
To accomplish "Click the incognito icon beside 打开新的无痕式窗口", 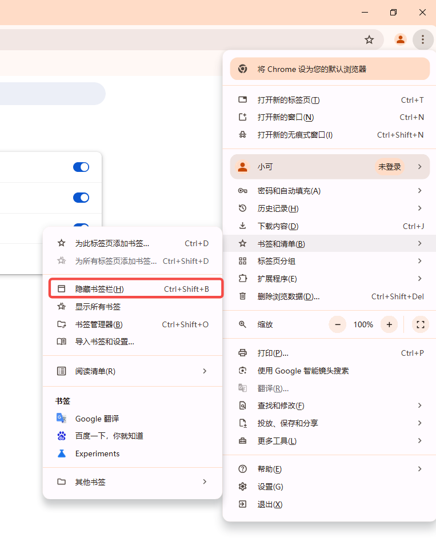I will (242, 135).
